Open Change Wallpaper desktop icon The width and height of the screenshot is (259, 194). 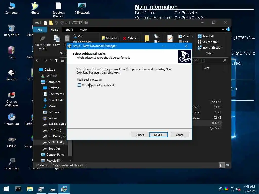12,100
